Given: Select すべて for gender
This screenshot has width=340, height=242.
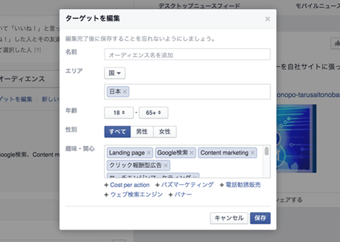Looking at the screenshot, I should [117, 131].
